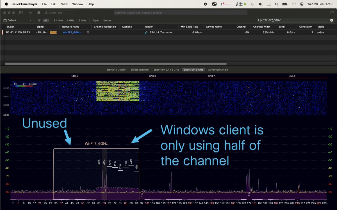The height and width of the screenshot is (210, 337).
Task: Open the Edit menu
Action: [x=54, y=4]
